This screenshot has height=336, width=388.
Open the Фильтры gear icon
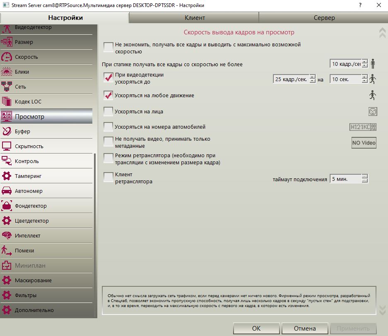(7, 295)
